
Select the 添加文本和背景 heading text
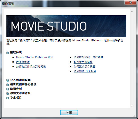point(20,93)
